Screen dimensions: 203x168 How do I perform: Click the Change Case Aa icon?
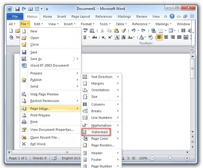tap(130, 37)
